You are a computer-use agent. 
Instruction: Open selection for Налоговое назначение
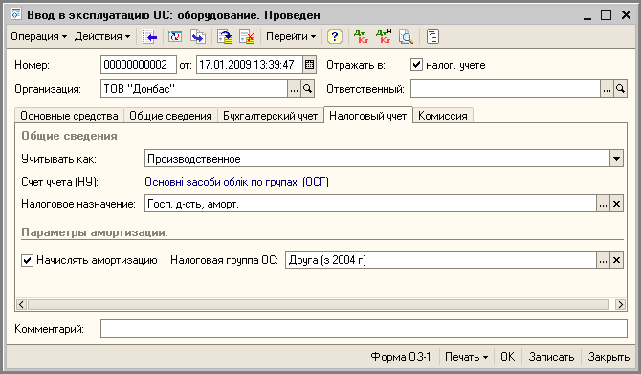(x=603, y=204)
